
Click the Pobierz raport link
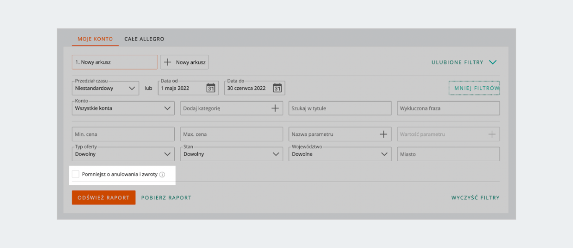pos(166,197)
